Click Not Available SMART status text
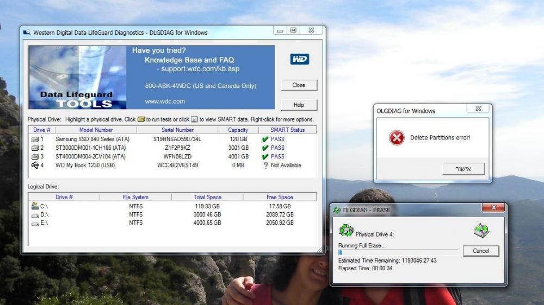Image resolution: width=544 pixels, height=305 pixels. (x=286, y=165)
